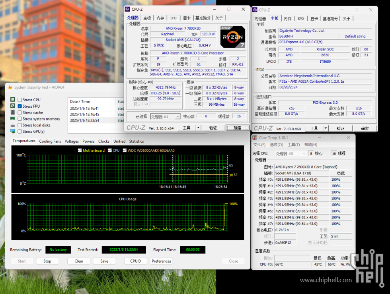The height and width of the screenshot is (294, 390).
Task: Switch to the Cooling Fans tab in AIDA64
Action: point(50,141)
